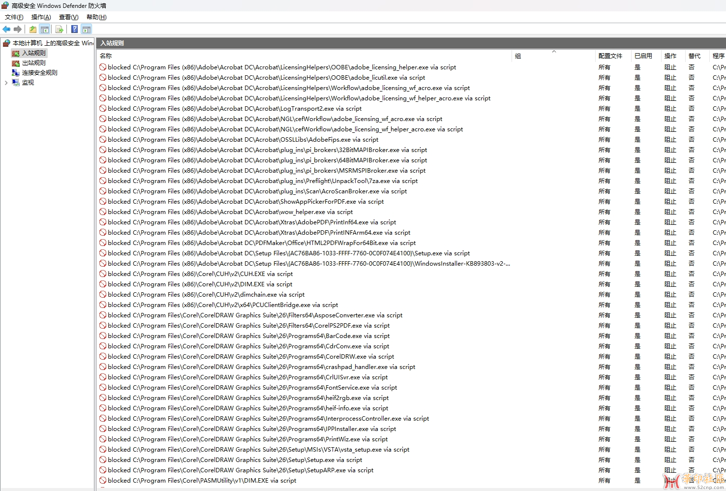This screenshot has width=726, height=491.
Task: Click the Up one level folder icon
Action: (33, 29)
